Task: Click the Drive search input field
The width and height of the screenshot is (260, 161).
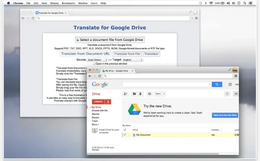Action: pyautogui.click(x=165, y=84)
